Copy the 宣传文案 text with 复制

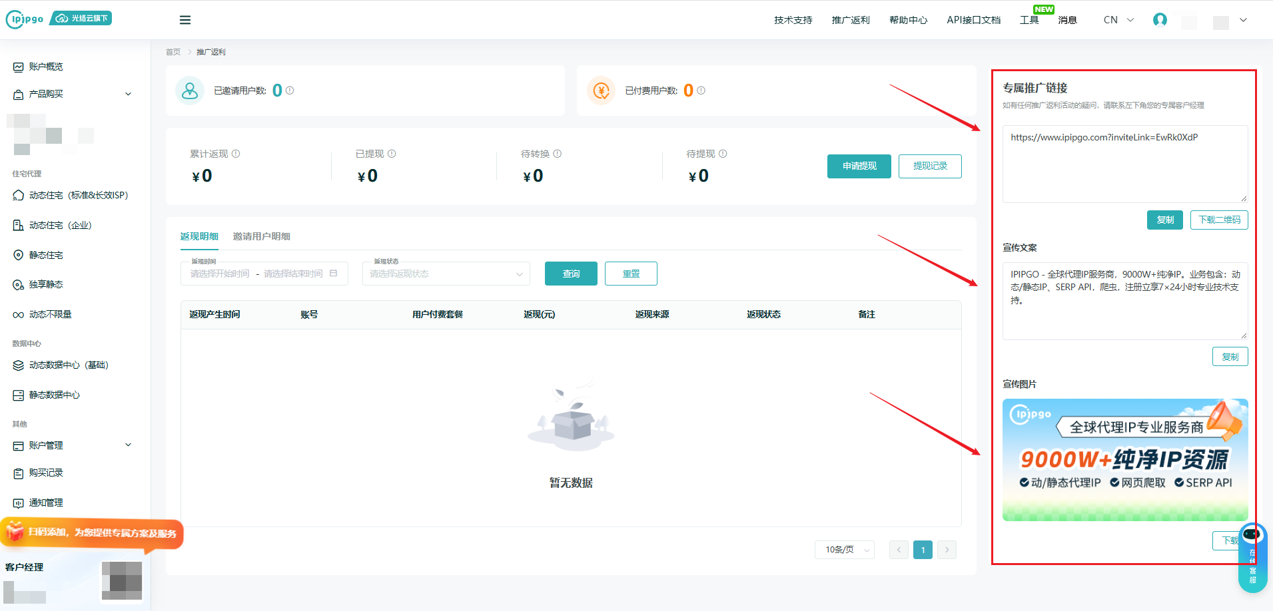(1230, 357)
